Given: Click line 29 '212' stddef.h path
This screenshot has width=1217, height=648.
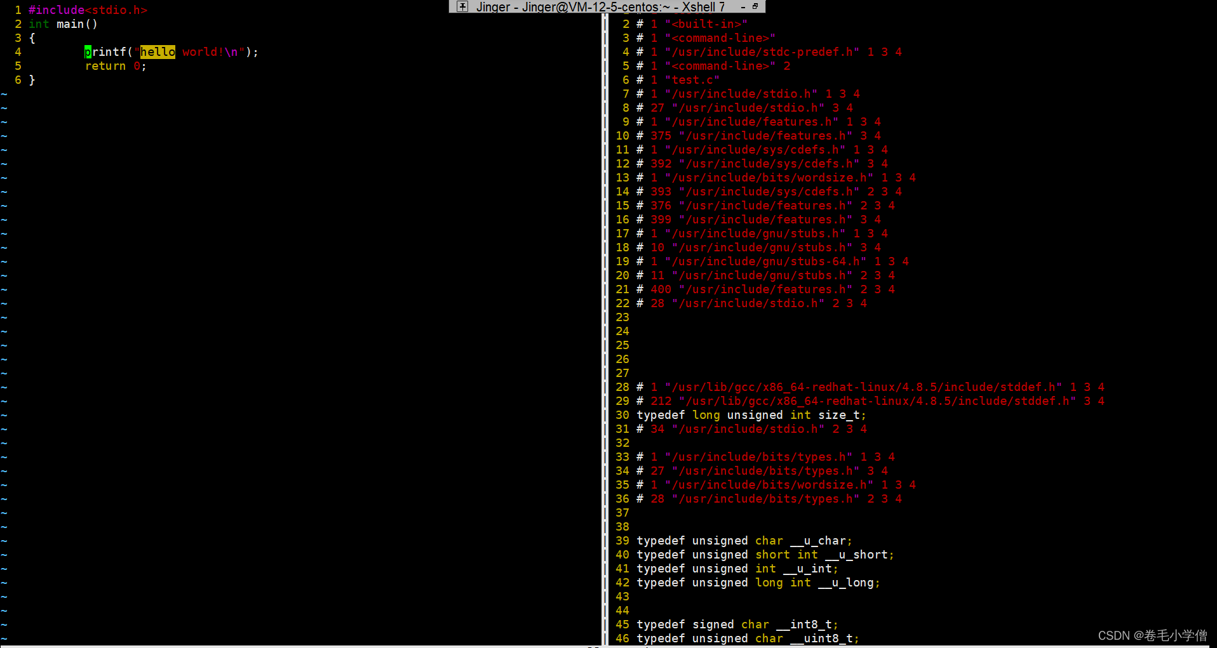Looking at the screenshot, I should (x=870, y=401).
